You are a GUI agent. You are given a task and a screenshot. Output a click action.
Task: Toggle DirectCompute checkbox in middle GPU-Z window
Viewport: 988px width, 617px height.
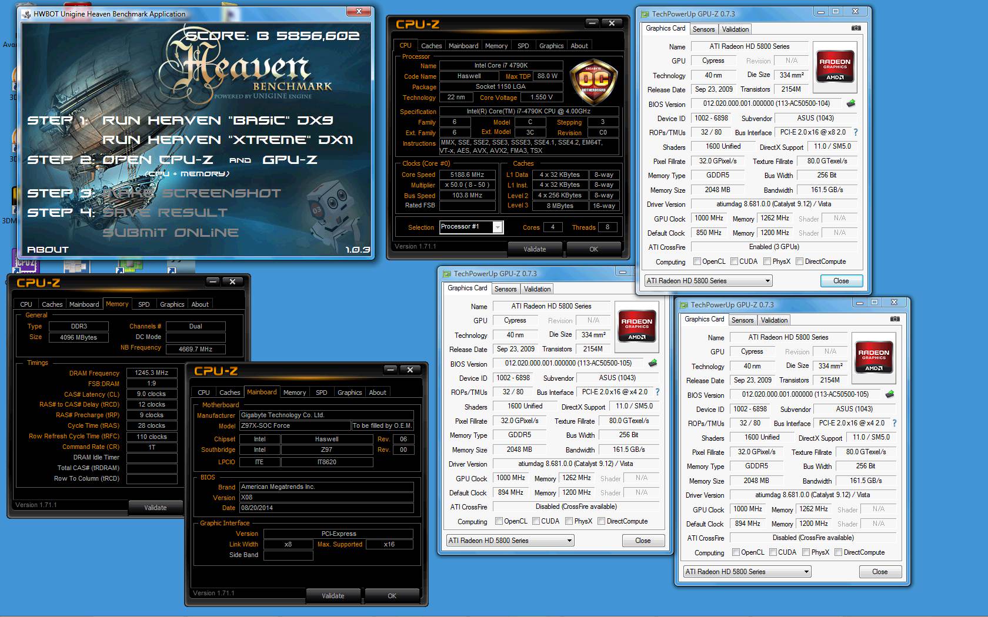coord(601,521)
